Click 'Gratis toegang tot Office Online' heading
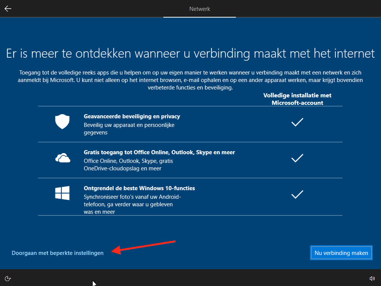 tap(159, 152)
